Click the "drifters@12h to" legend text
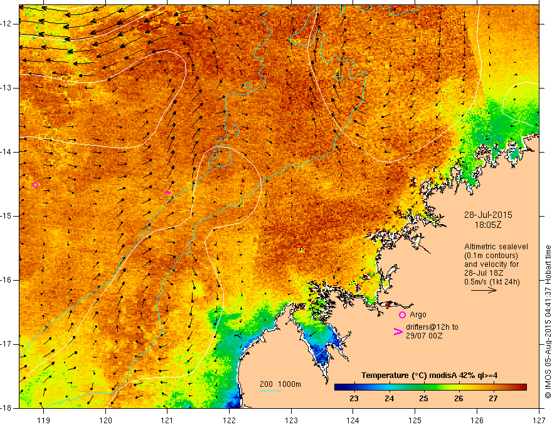552x427 pixels. click(x=432, y=327)
